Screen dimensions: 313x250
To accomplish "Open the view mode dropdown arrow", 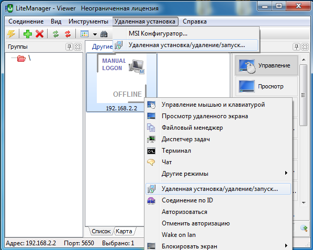I will tap(95, 35).
